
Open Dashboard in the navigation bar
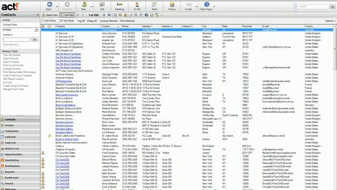[20, 177]
